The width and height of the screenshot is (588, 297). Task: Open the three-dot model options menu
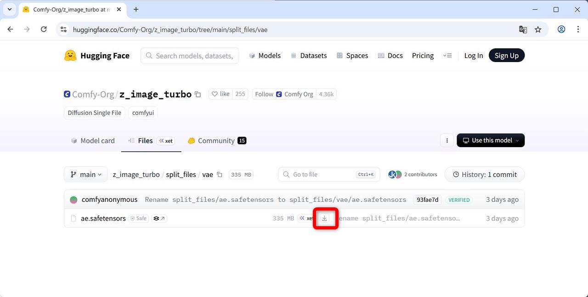point(447,141)
